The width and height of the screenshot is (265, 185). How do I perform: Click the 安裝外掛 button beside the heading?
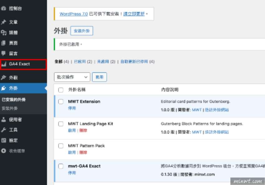[x=82, y=31]
